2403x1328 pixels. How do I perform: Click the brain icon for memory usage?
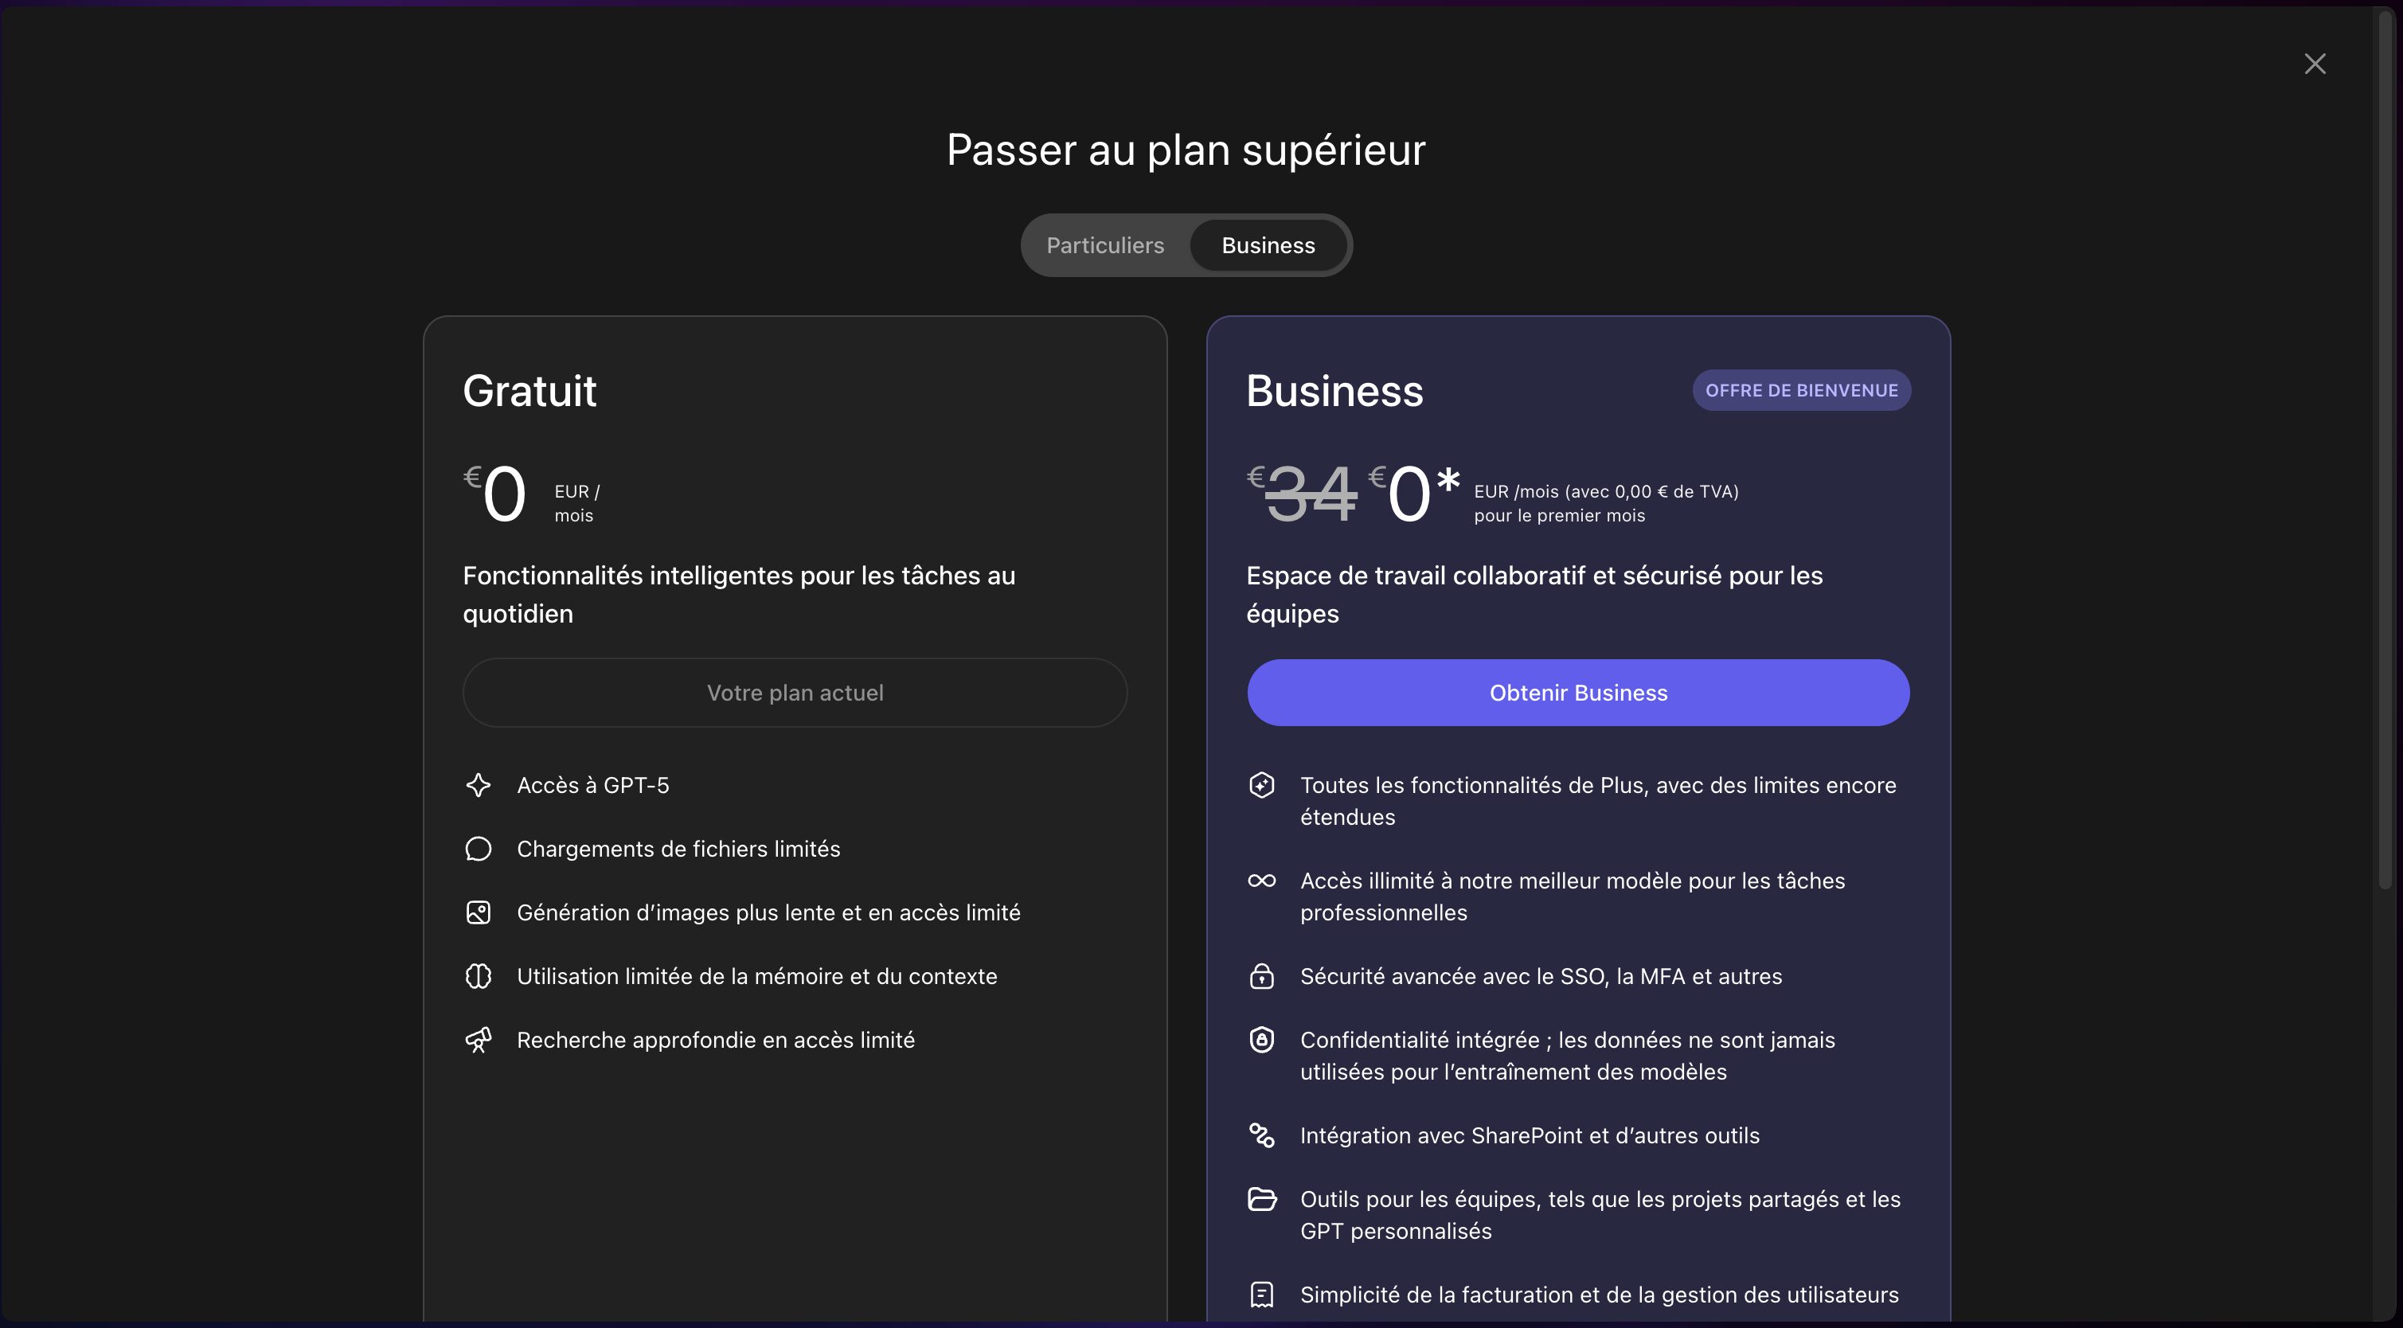[x=479, y=976]
